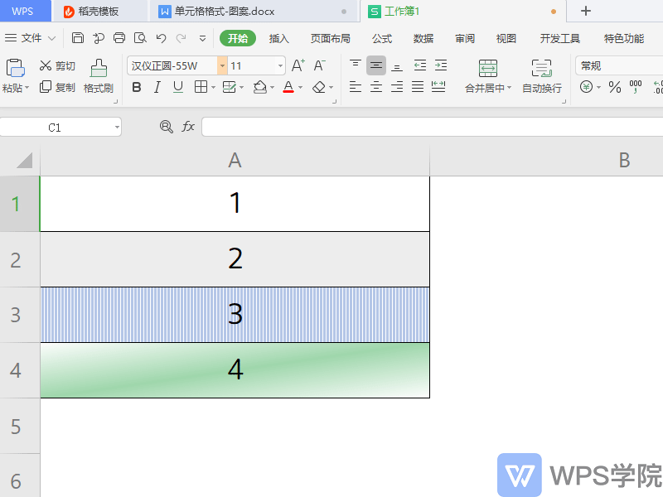Increase font size with A+ icon
The image size is (663, 497).
click(298, 65)
